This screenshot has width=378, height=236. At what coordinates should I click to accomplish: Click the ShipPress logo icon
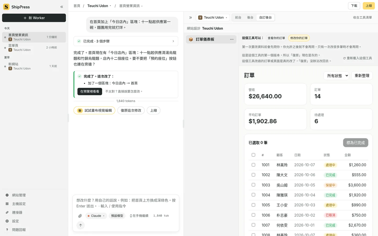click(6, 7)
